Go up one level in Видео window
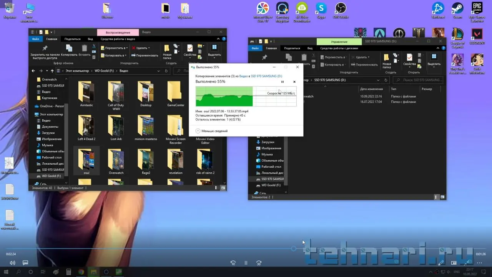Screen dimensions: 492x277 pyautogui.click(x=52, y=71)
